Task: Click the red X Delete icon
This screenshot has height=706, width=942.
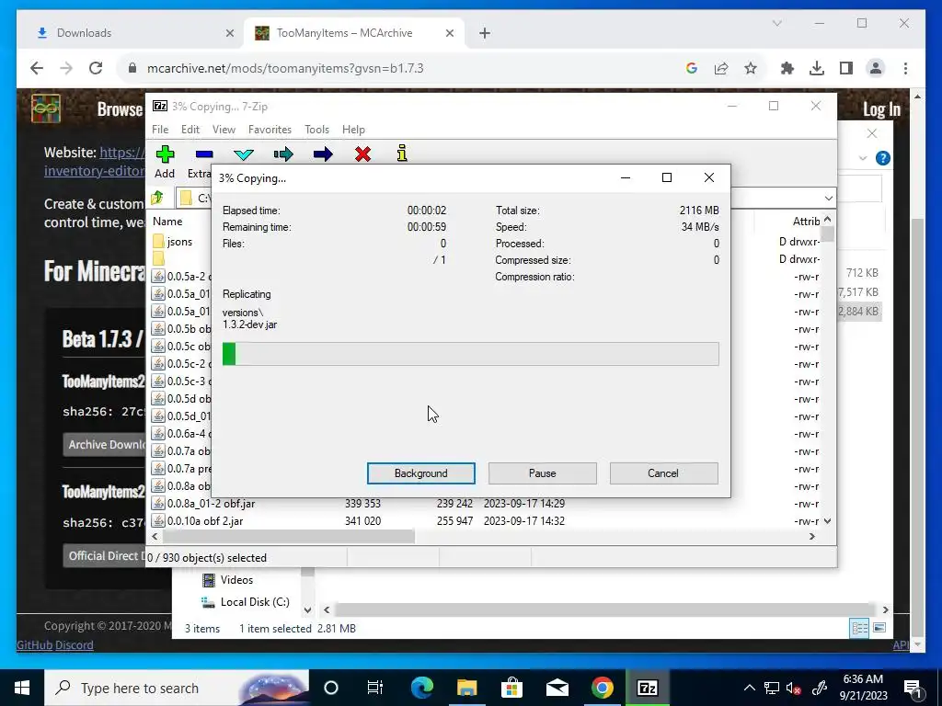Action: pos(362,154)
